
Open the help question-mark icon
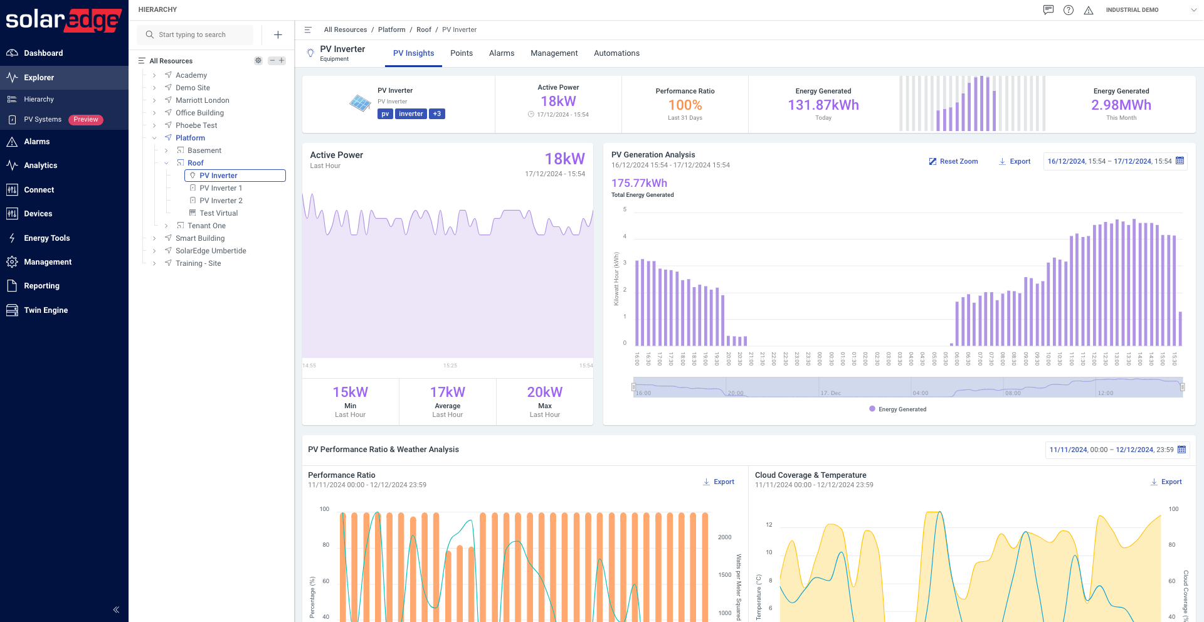tap(1069, 10)
